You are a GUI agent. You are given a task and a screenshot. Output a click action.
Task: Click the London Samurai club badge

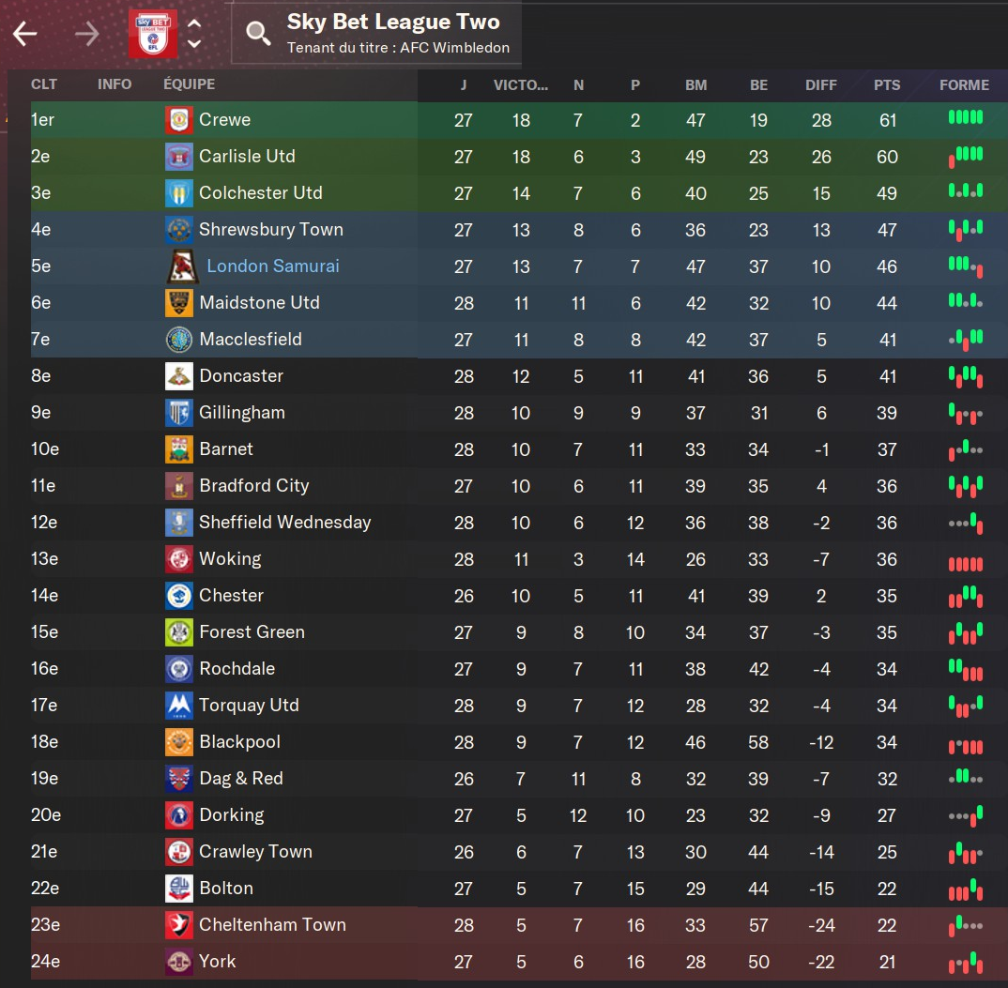point(182,266)
